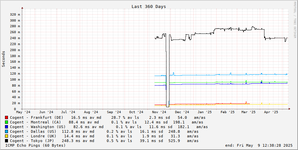Select the "Cogent - Tokyo (JP)" legend label
Viewport: 298px width, 150px height.
click(x=32, y=141)
